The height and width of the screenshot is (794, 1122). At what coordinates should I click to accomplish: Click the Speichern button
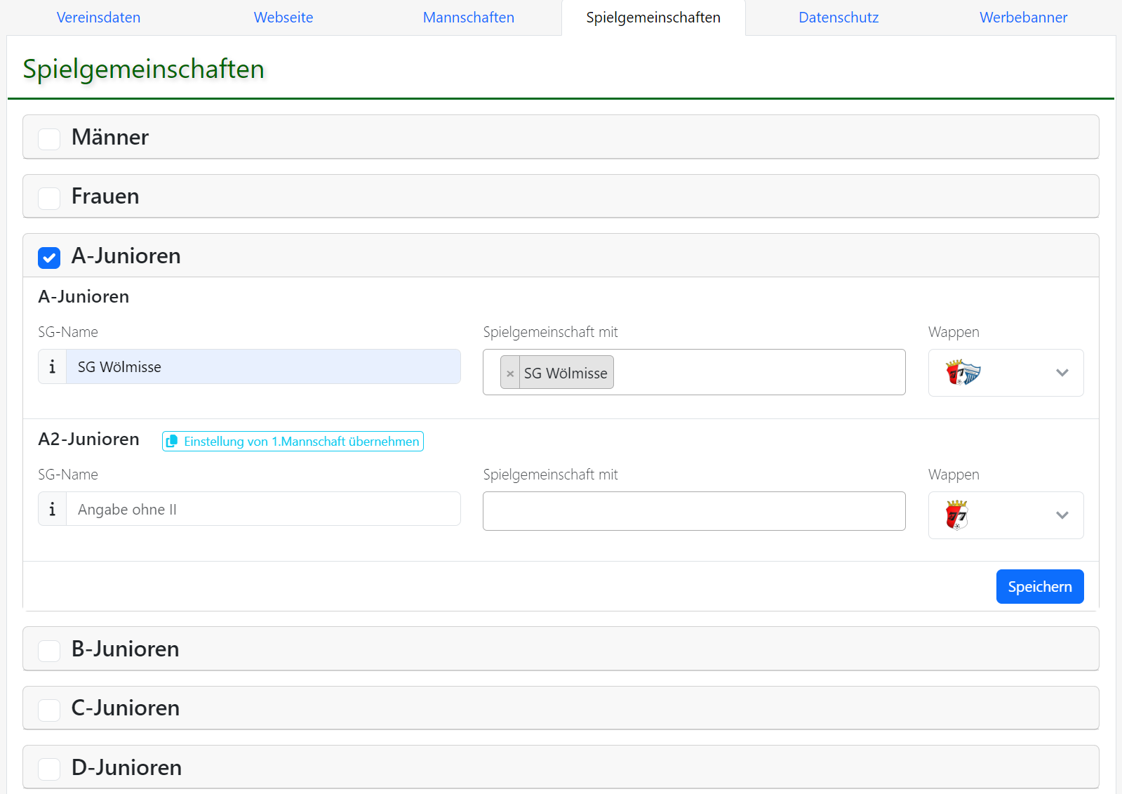click(1039, 586)
